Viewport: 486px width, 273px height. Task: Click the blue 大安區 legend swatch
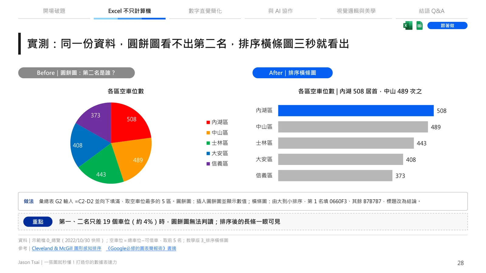point(208,153)
